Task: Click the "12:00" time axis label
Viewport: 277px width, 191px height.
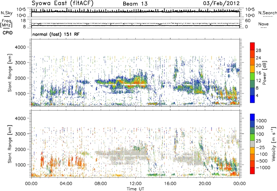Action: point(135,183)
